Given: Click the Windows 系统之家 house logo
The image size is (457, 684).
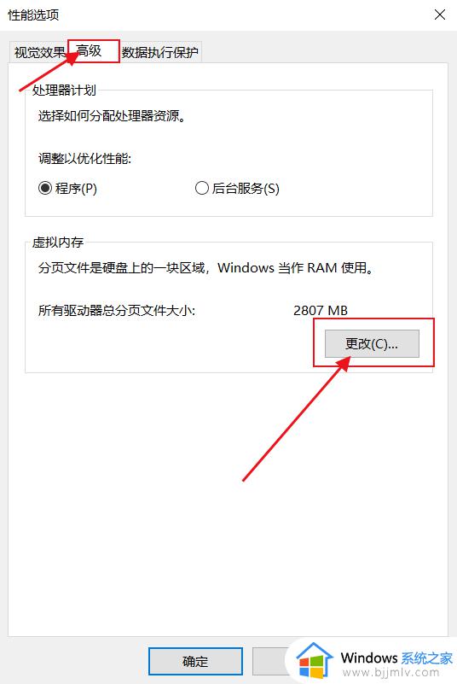Looking at the screenshot, I should coord(315,662).
